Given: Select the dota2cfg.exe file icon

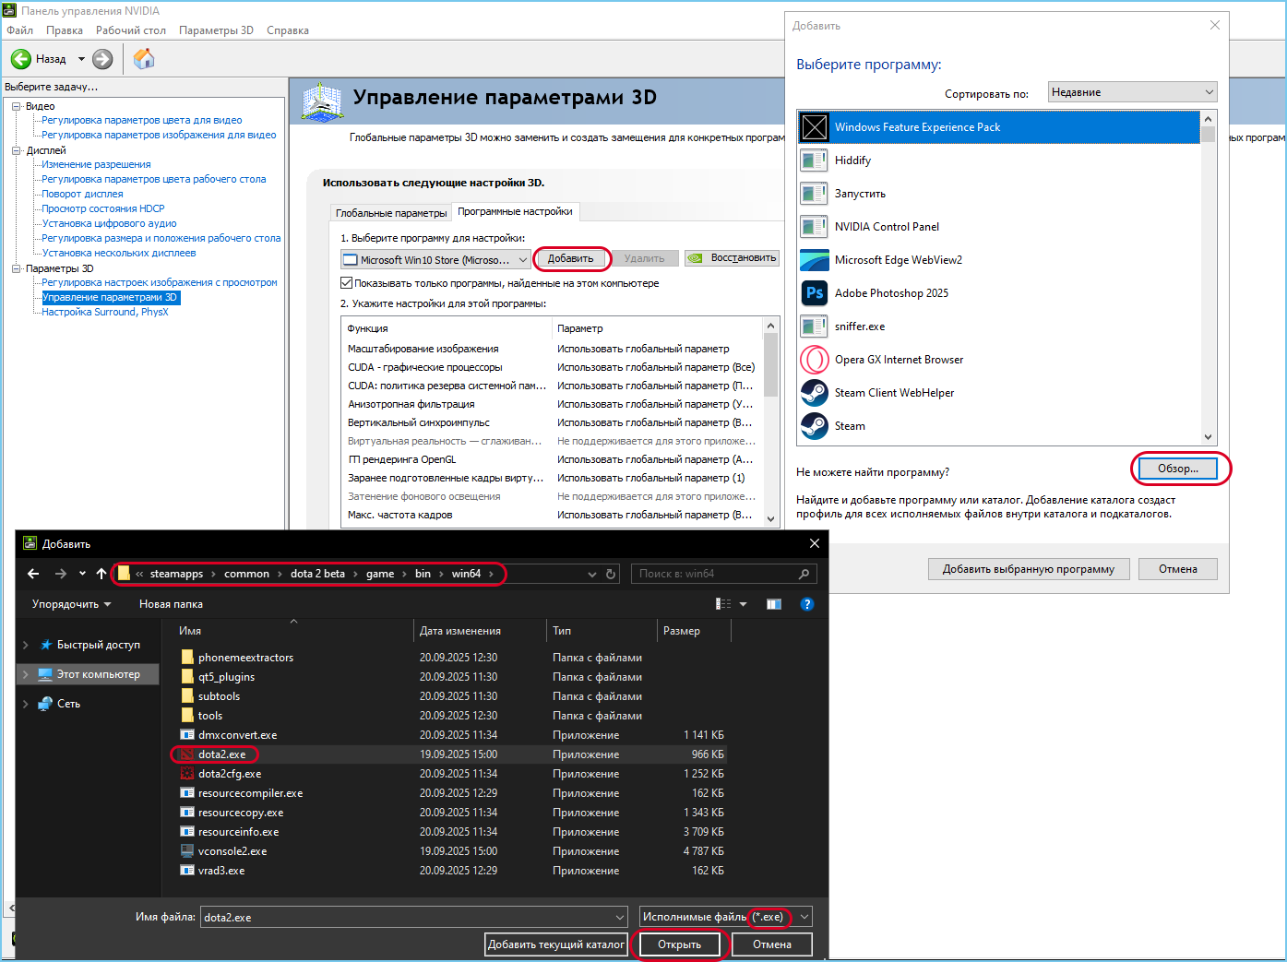Looking at the screenshot, I should coord(187,774).
